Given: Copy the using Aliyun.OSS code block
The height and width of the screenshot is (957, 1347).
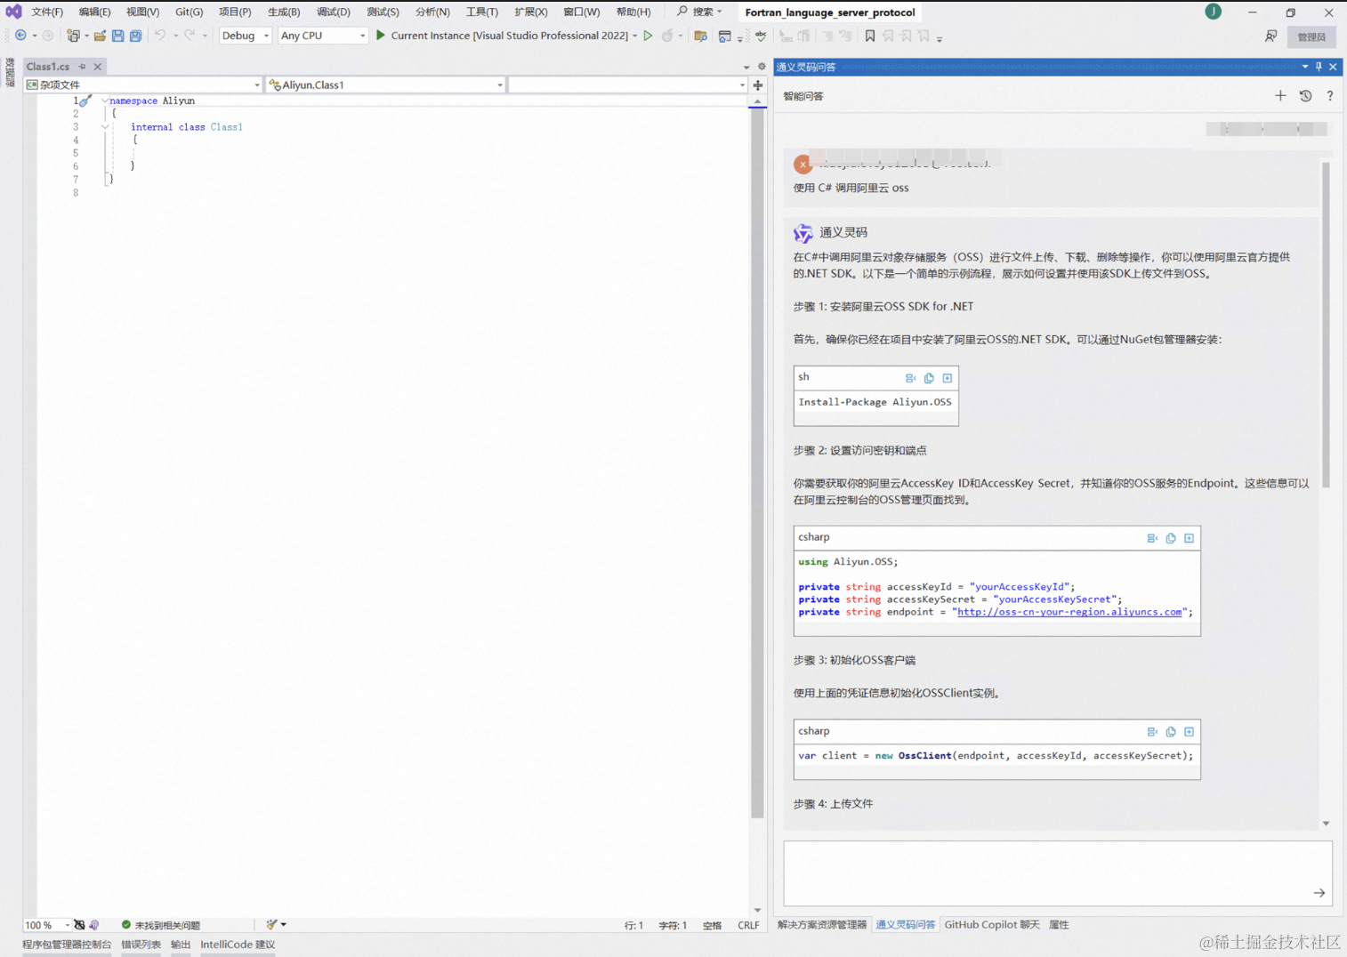Looking at the screenshot, I should (x=1171, y=538).
